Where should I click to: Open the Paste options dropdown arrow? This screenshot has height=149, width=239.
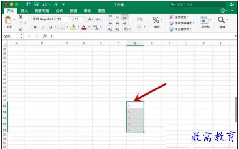click(x=15, y=20)
